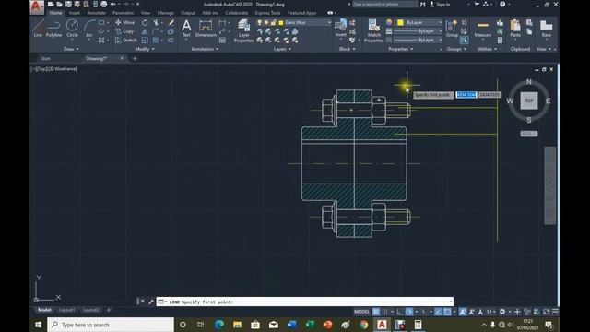Click the Customization menu icon in status bar
Viewport: 590px width, 332px height.
pos(555,312)
